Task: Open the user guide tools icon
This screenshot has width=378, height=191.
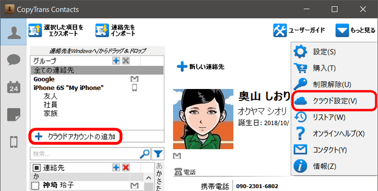Action: 280,30
